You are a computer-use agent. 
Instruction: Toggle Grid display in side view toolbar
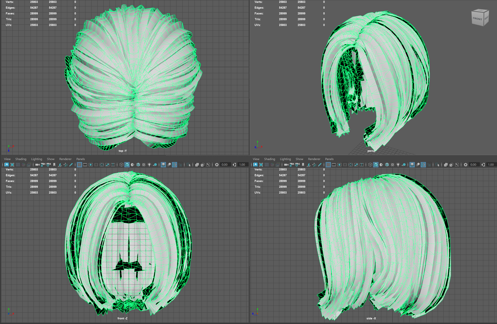[x=328, y=165]
